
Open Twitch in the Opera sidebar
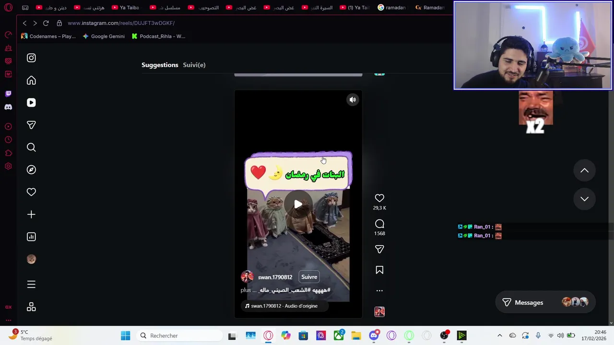coord(8,94)
